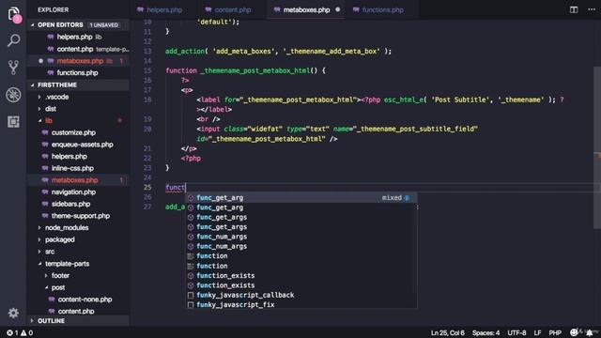601x338 pixels.
Task: Click the 1 UNSAVED badge
Action: (104, 25)
